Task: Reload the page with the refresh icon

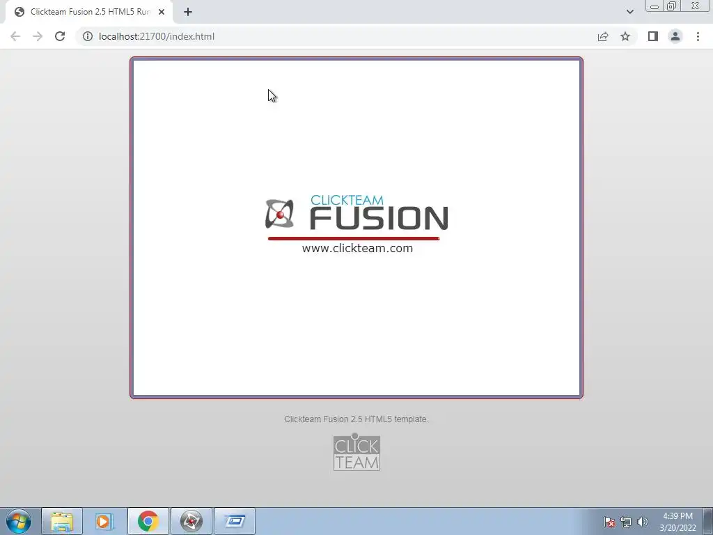Action: point(60,36)
